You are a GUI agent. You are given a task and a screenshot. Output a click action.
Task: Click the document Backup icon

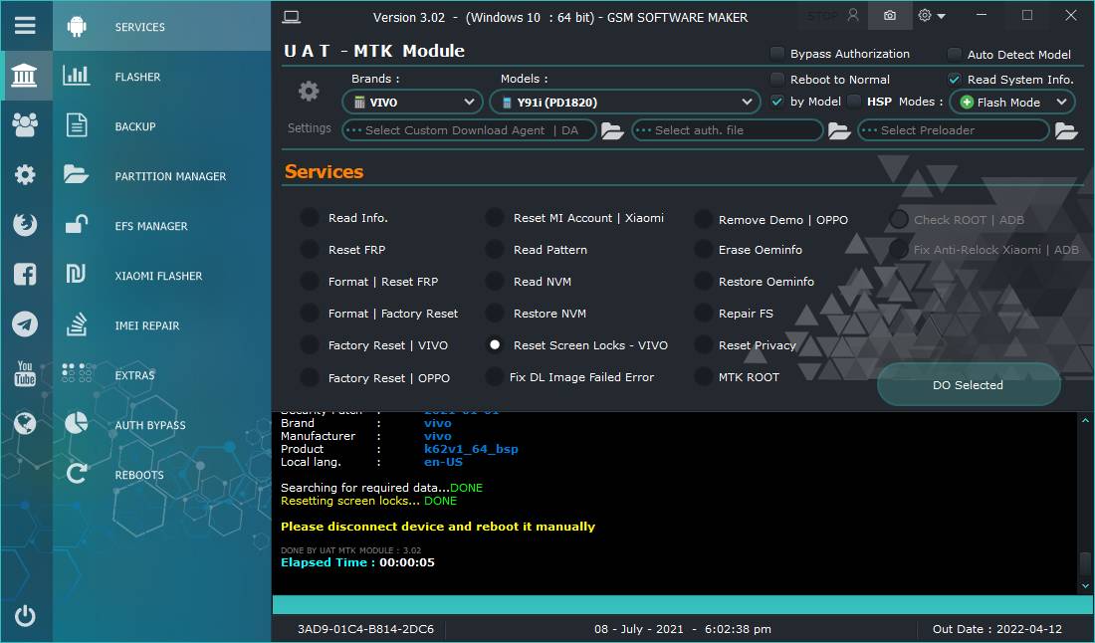pos(76,125)
